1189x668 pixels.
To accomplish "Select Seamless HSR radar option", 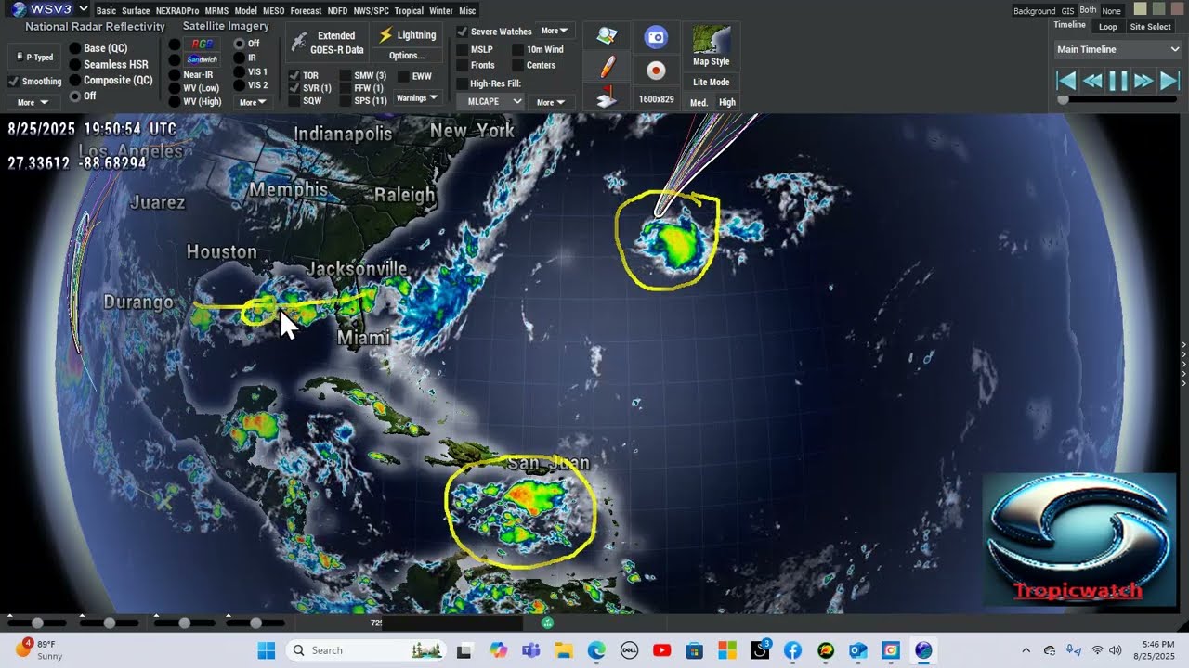I will [75, 64].
